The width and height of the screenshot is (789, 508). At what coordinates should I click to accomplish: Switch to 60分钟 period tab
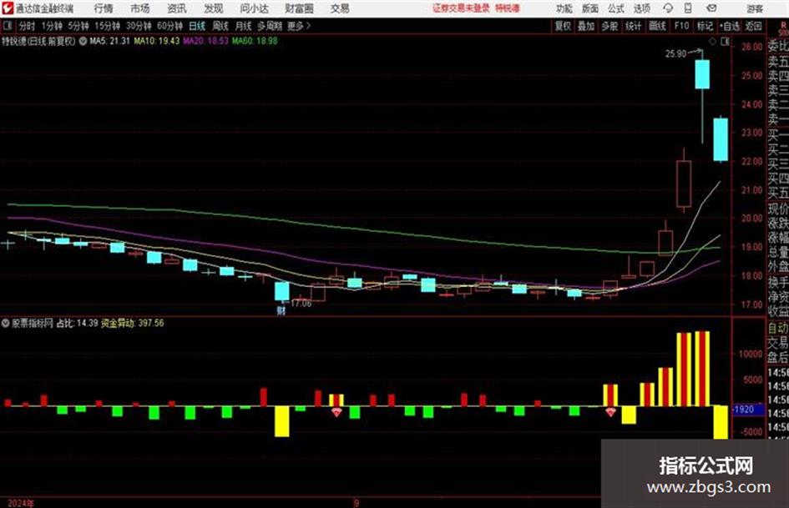[x=169, y=26]
